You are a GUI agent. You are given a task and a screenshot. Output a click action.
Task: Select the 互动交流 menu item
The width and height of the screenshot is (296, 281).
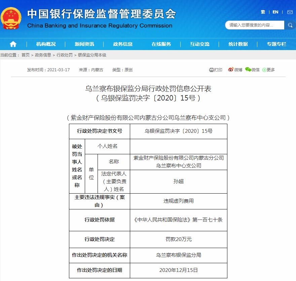point(200,44)
